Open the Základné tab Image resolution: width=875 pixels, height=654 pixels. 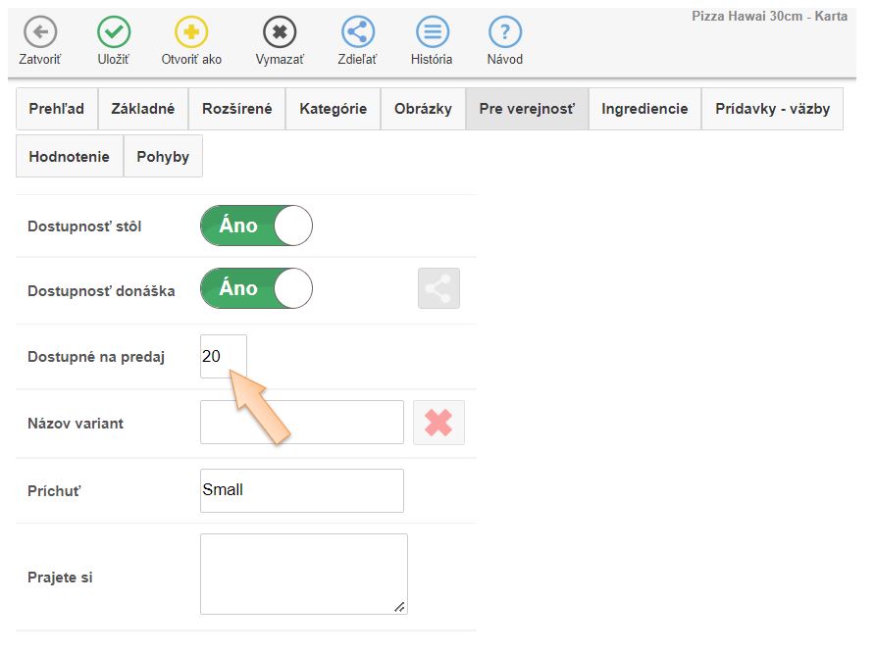[142, 109]
